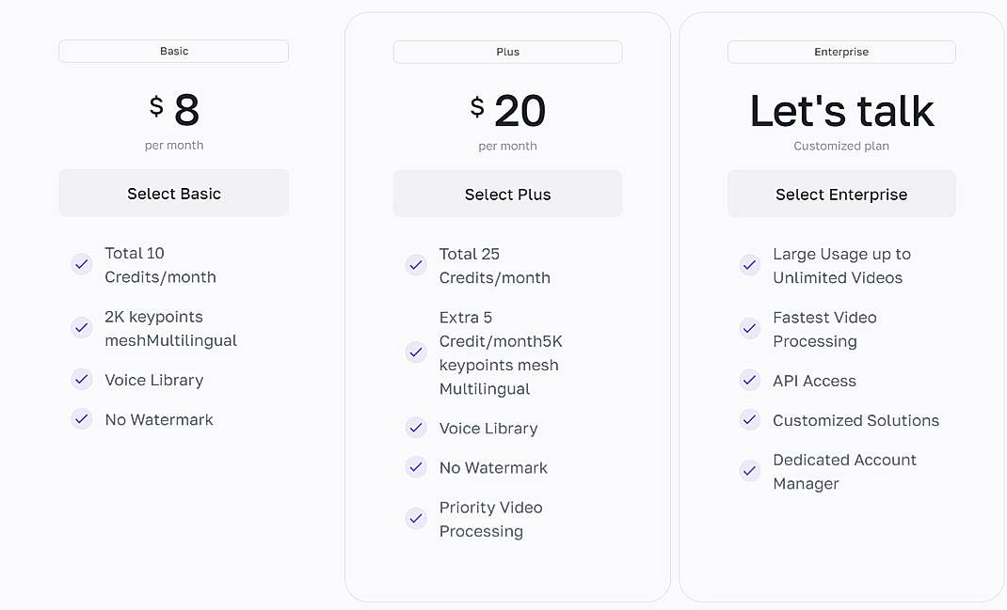Click the checkmark beside API Access
Viewport: 1007px width, 610px height.
(749, 382)
